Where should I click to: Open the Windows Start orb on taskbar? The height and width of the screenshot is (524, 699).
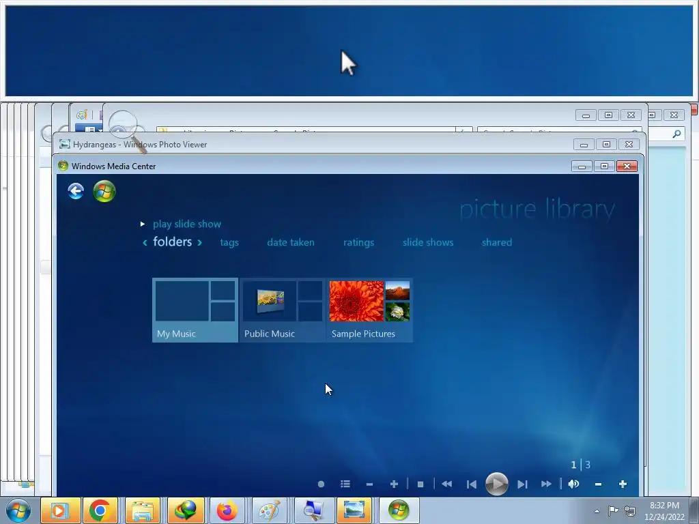(x=18, y=510)
